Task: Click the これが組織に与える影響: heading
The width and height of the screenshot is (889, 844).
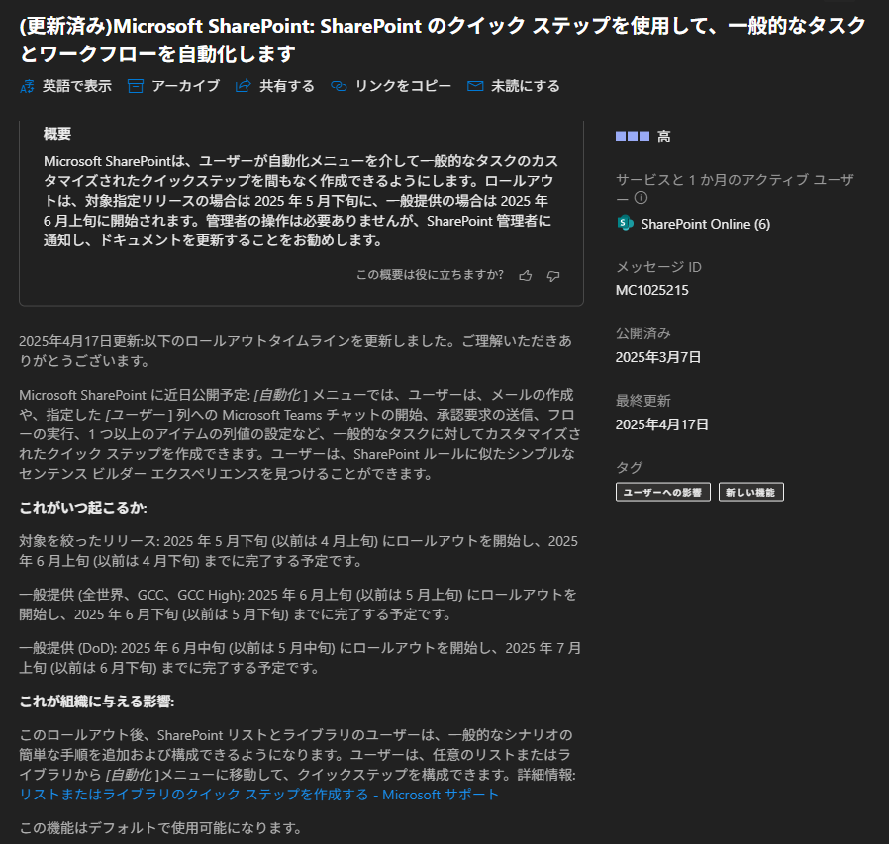Action: tap(97, 702)
